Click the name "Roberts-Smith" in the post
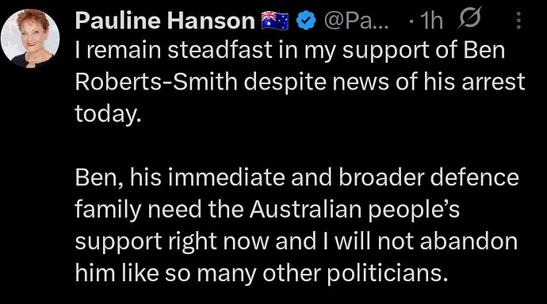 156,82
